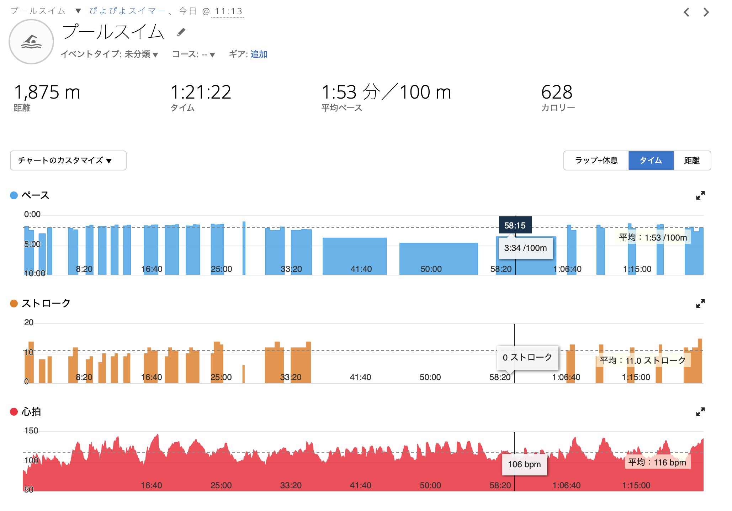Click the 追加 gear link

point(259,54)
